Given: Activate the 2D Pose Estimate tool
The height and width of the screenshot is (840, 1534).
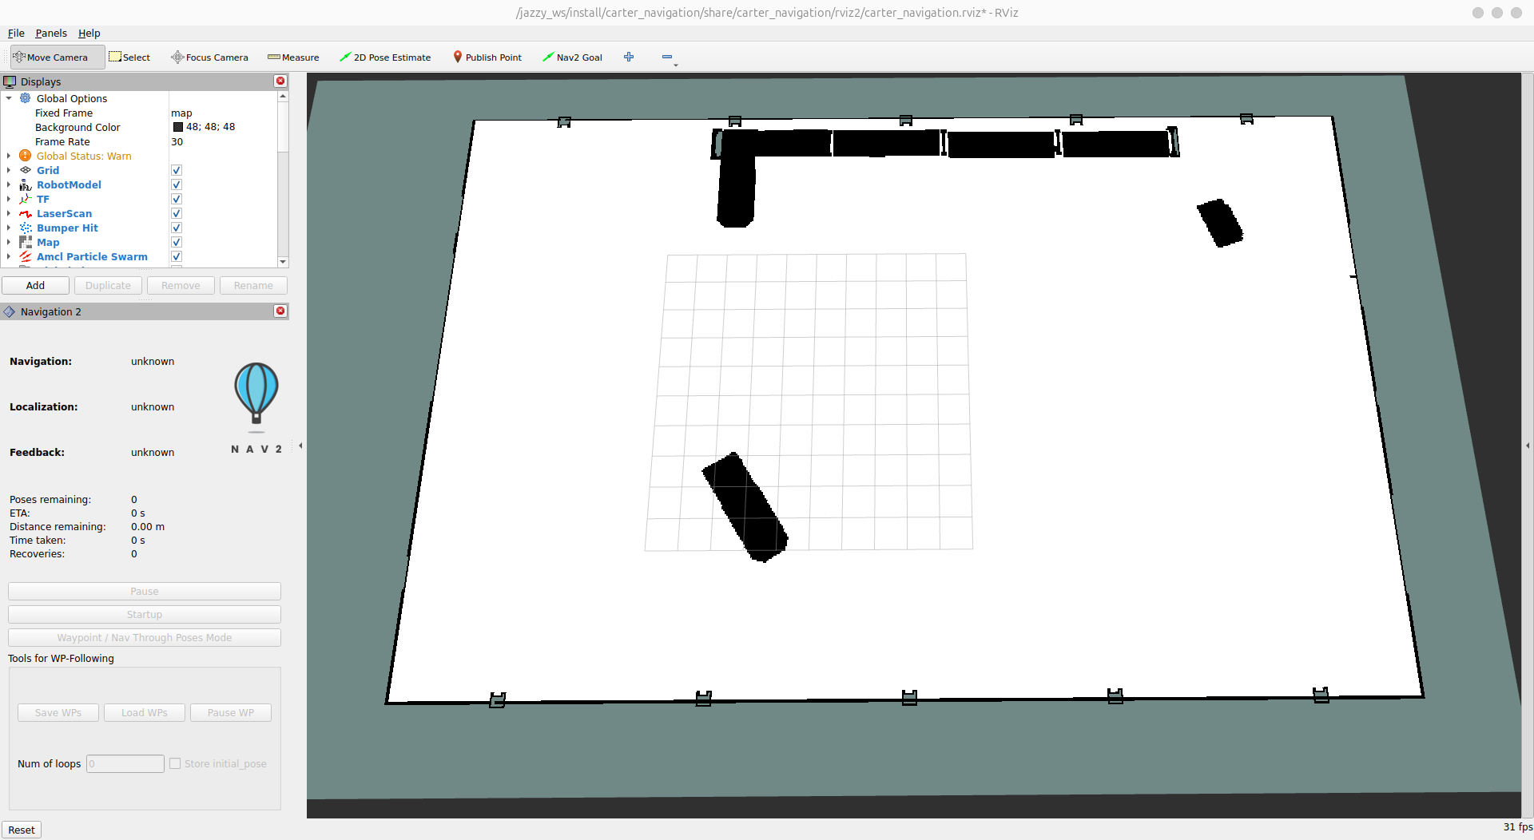Looking at the screenshot, I should [x=385, y=57].
